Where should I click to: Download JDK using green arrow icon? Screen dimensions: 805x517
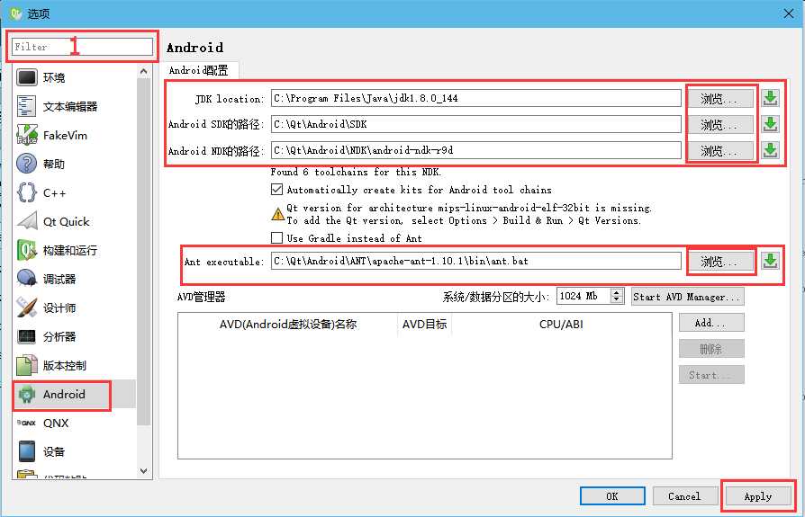(x=770, y=98)
